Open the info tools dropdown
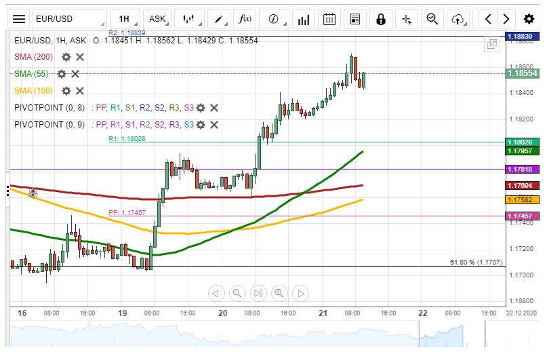The image size is (547, 352). tap(275, 19)
